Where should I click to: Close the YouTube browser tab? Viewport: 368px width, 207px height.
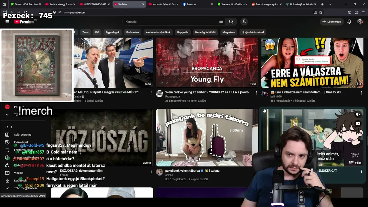coord(143,4)
